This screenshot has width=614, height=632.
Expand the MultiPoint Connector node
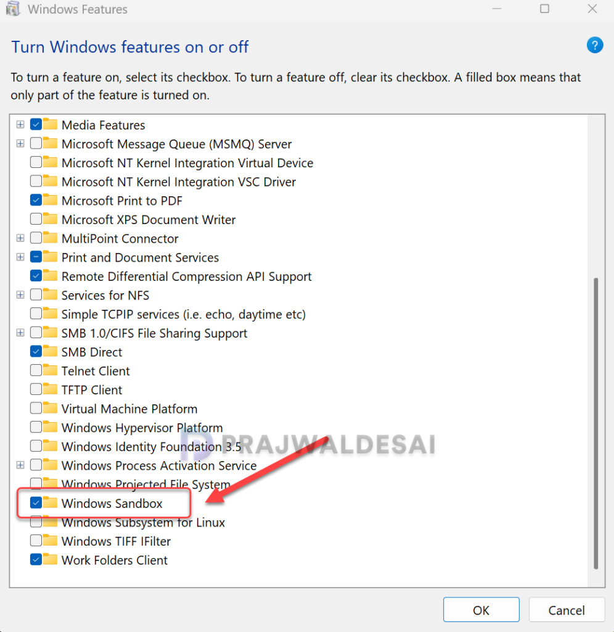coord(20,238)
